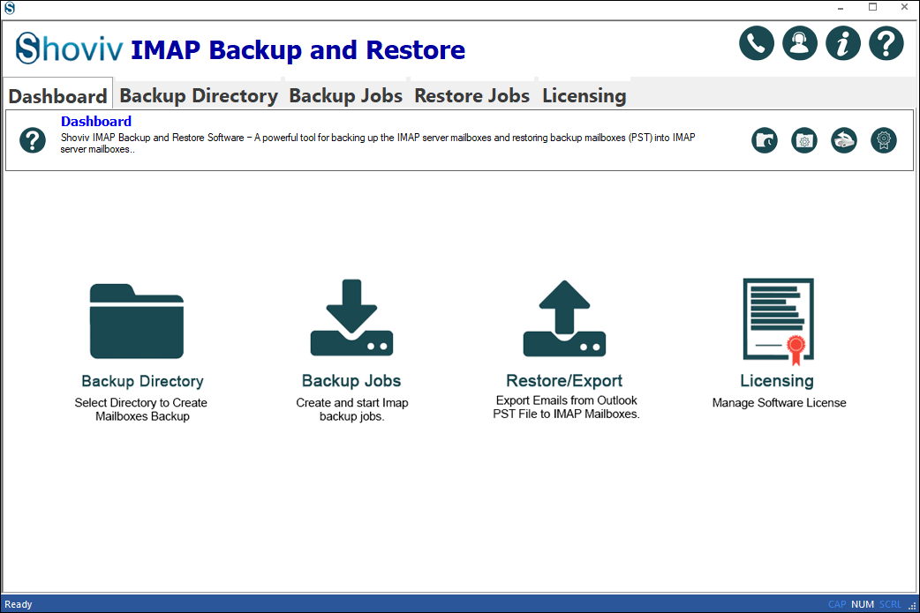Click the NUM indicator in status bar
920x613 pixels.
coord(863,604)
